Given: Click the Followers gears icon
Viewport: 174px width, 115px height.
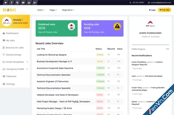Looking at the screenshot, I should click(x=4, y=76).
